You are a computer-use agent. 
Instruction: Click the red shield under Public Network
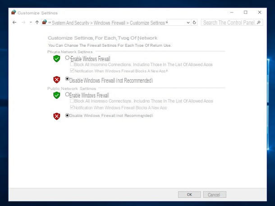57,116
